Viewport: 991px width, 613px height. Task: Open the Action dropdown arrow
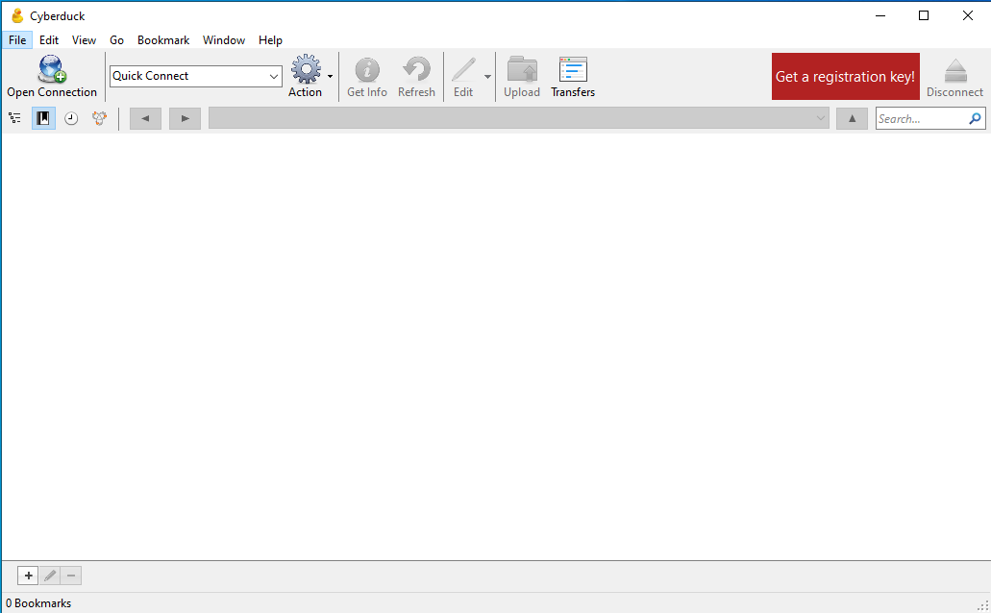pos(330,77)
